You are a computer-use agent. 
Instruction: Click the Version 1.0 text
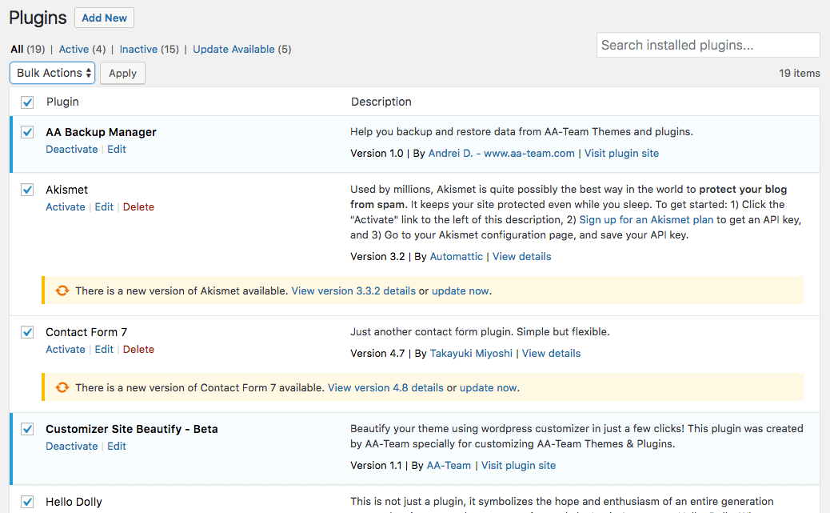377,153
